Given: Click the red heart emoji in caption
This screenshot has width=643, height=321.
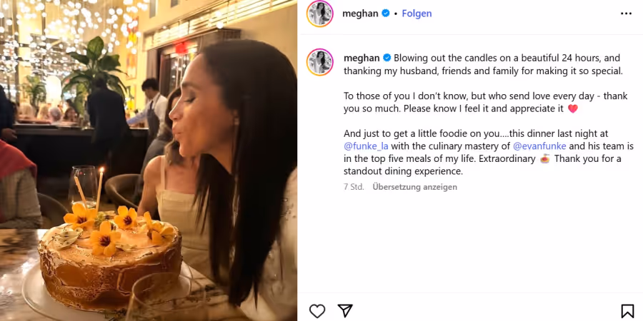Looking at the screenshot, I should [x=573, y=108].
